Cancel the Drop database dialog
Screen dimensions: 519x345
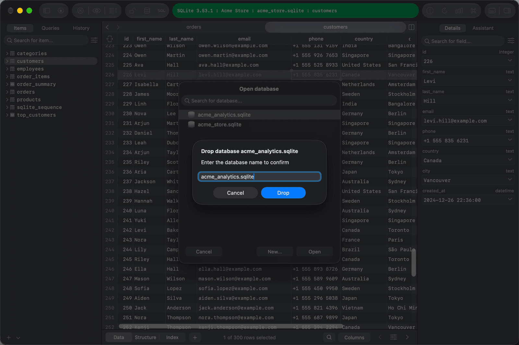point(235,193)
